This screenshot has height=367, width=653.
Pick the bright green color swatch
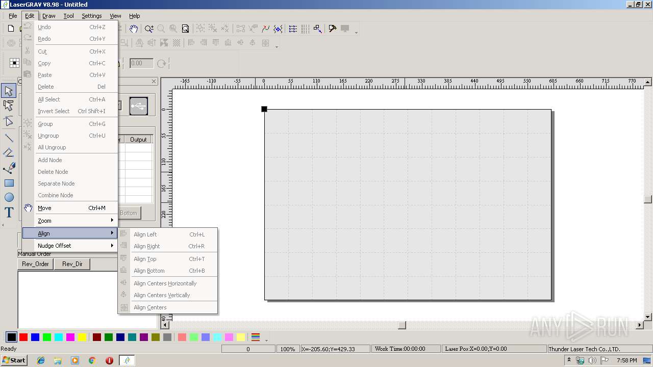coord(47,337)
